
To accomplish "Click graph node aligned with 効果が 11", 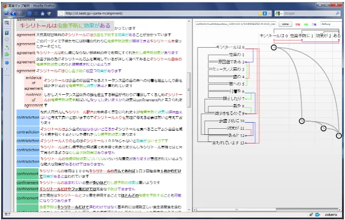I will [323, 128].
